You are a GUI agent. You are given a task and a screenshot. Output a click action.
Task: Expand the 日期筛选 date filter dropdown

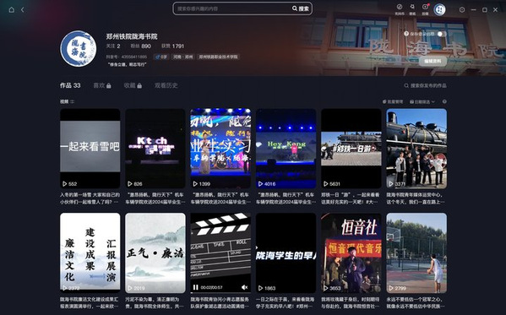(422, 101)
